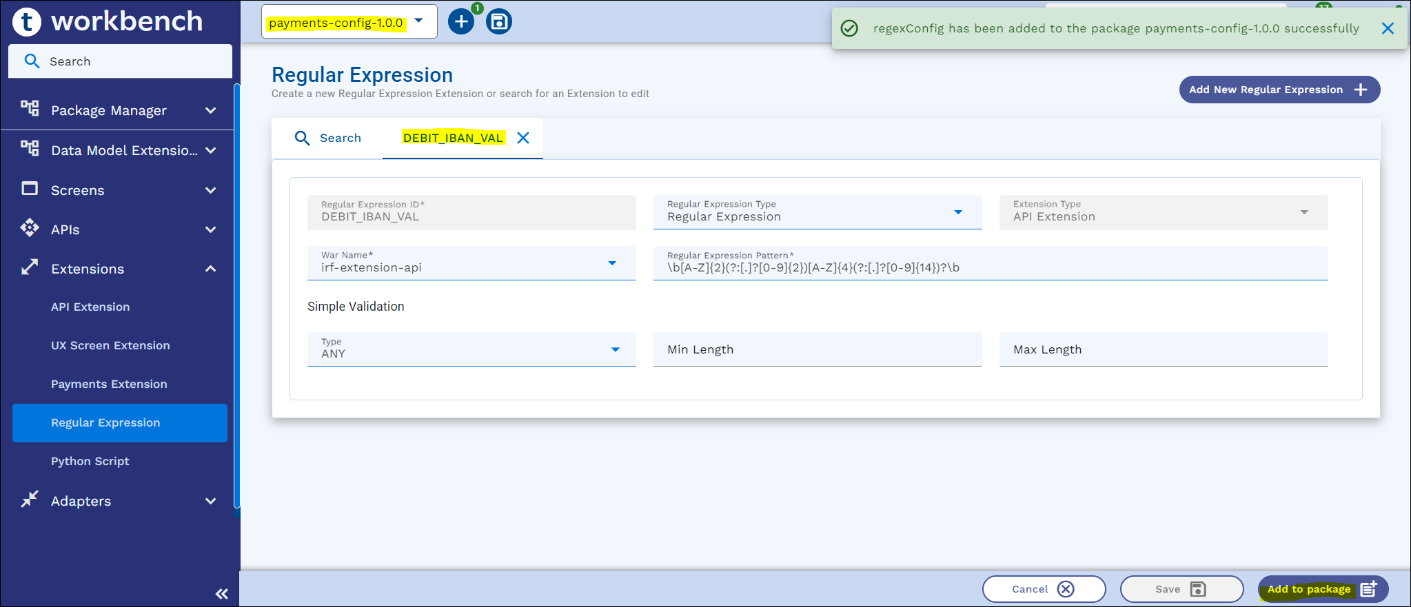This screenshot has height=607, width=1411.
Task: Open the Regular Expression Type dropdown
Action: [x=957, y=212]
